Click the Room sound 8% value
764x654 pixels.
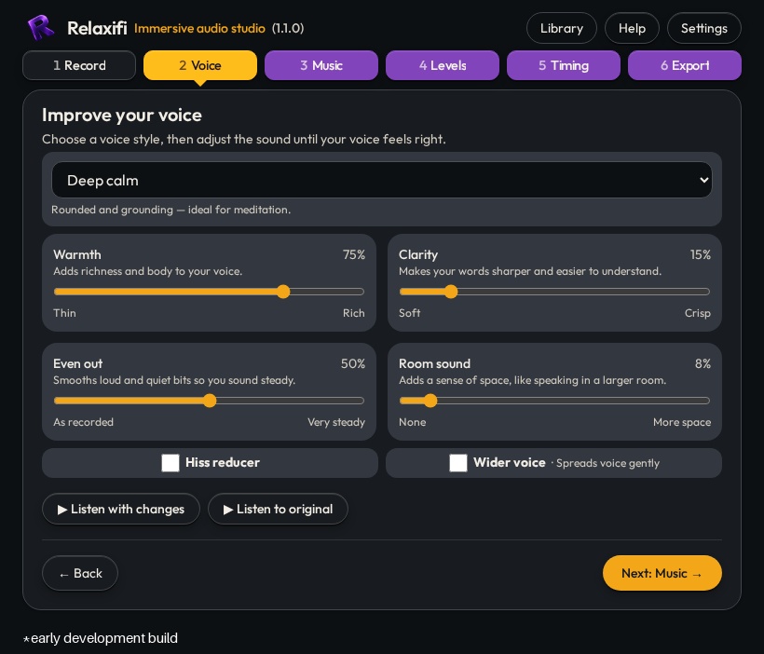click(x=703, y=363)
